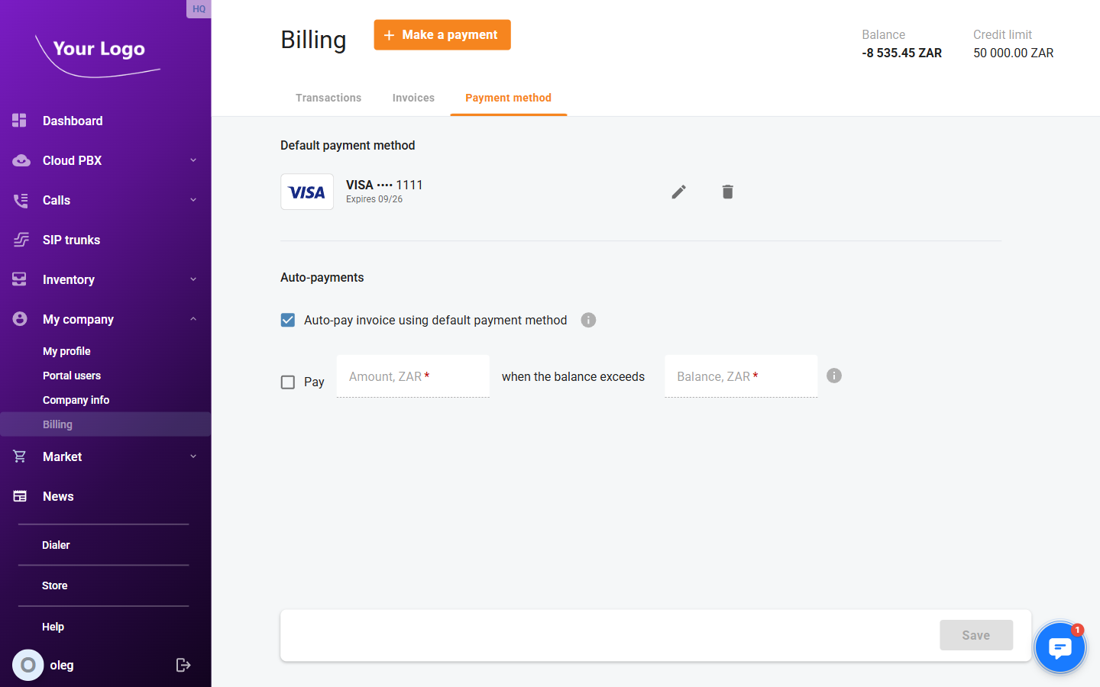Screen dimensions: 1100x687
Task: Open SIP trunks via its sidebar icon
Action: [x=19, y=240]
